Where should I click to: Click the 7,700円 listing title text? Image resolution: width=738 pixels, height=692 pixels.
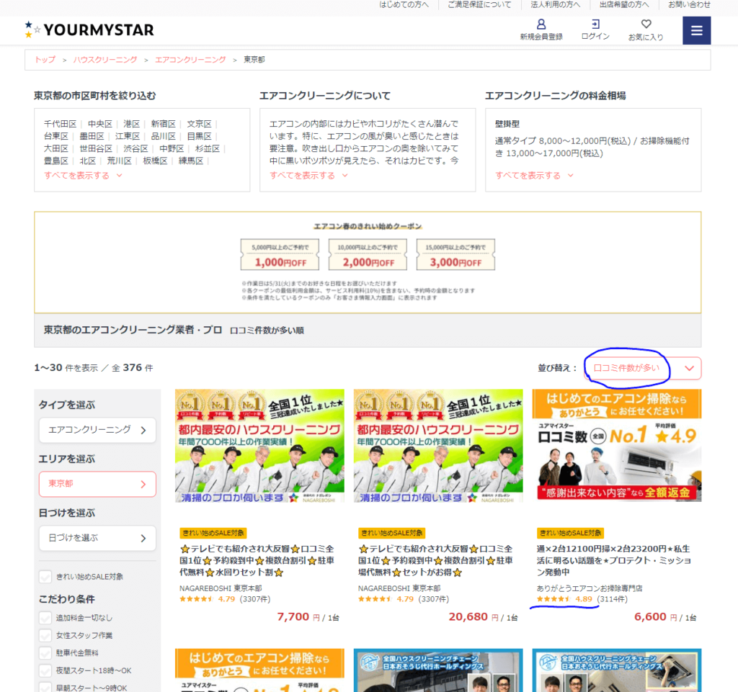[x=257, y=561]
